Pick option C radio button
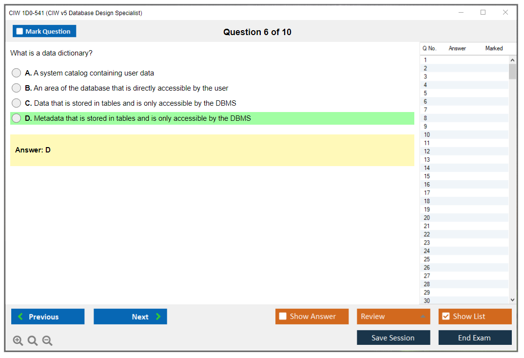Screen dimensions: 524x358 pyautogui.click(x=17, y=103)
